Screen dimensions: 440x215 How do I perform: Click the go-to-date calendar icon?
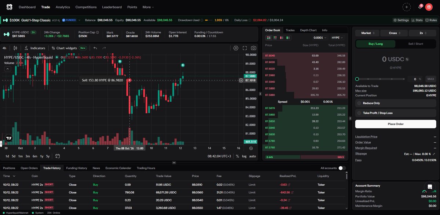[58, 156]
